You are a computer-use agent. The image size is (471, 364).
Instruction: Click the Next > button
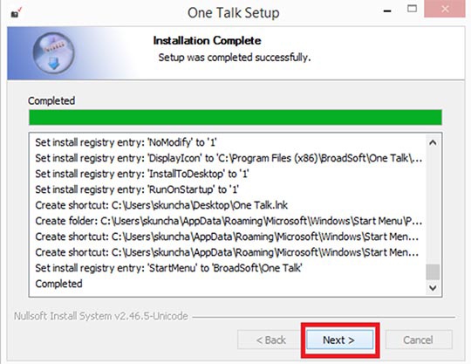click(x=339, y=340)
